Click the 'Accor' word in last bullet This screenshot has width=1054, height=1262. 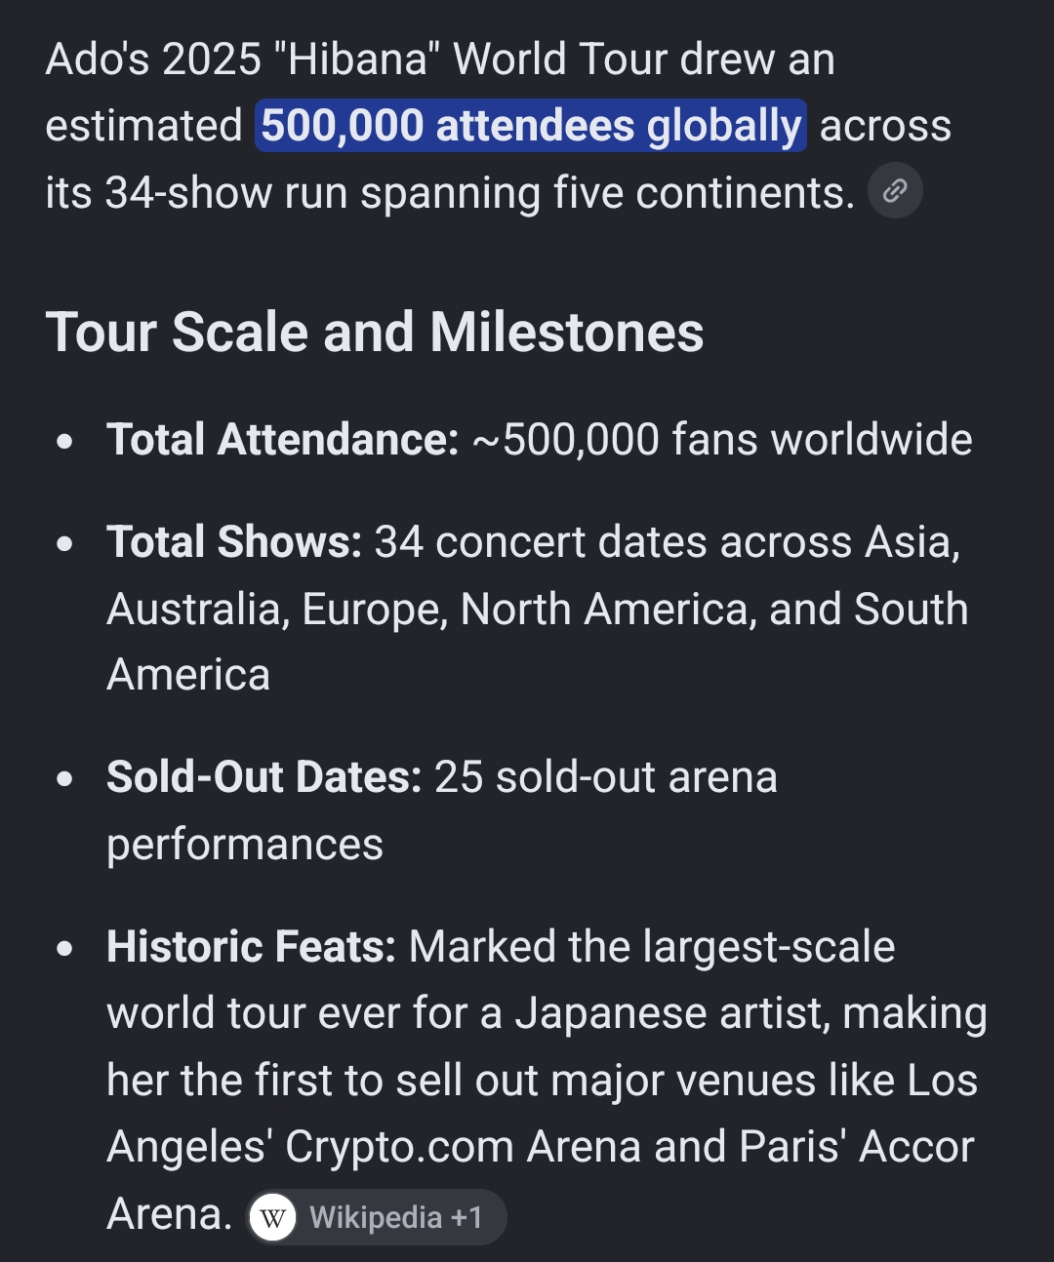(916, 1147)
